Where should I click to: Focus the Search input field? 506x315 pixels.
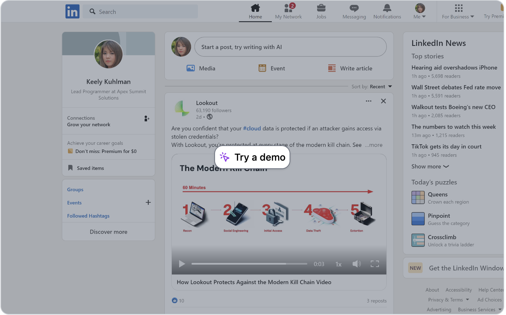(x=140, y=11)
